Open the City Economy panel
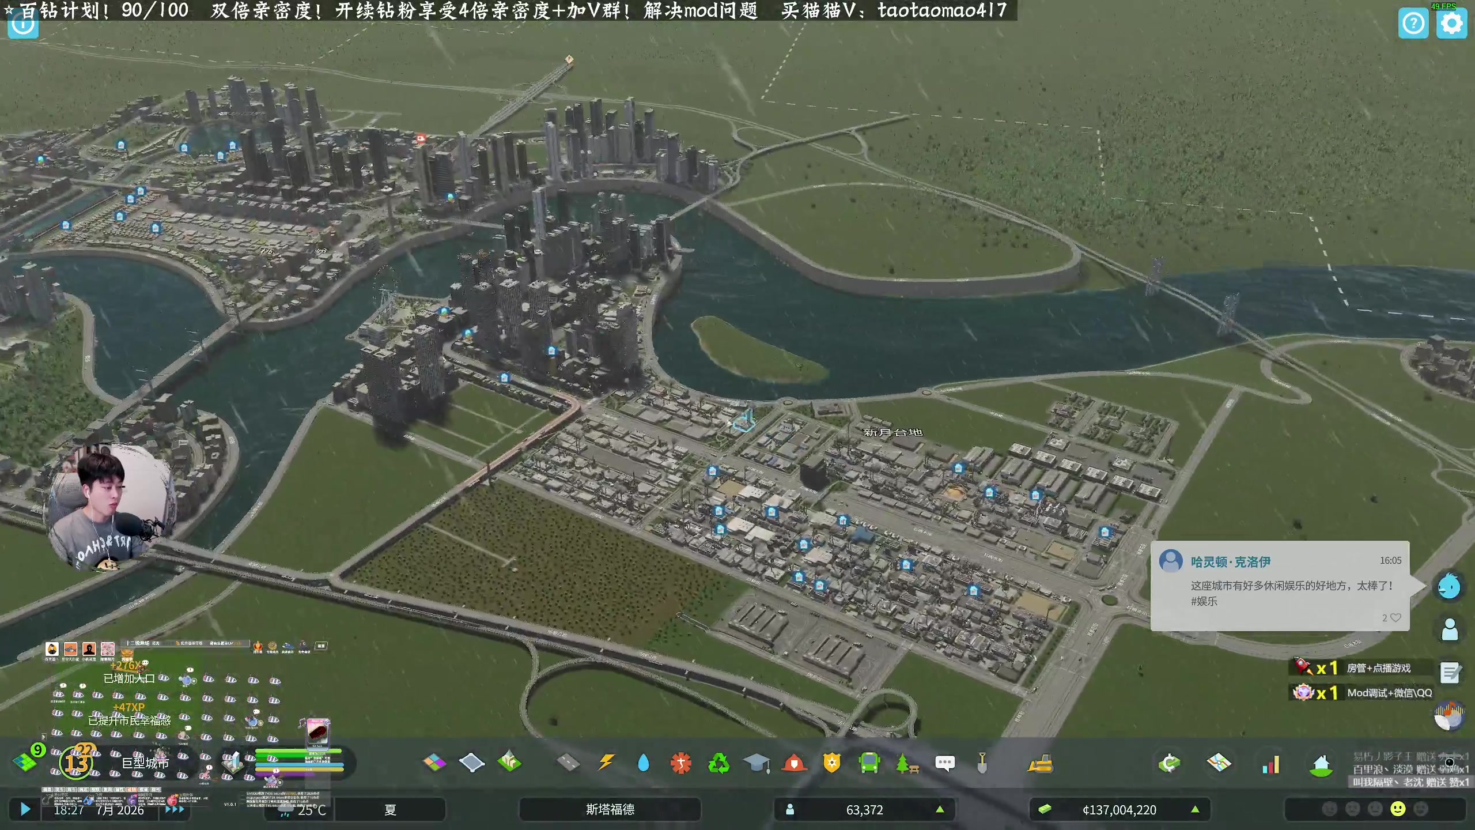The width and height of the screenshot is (1475, 830). click(1170, 763)
